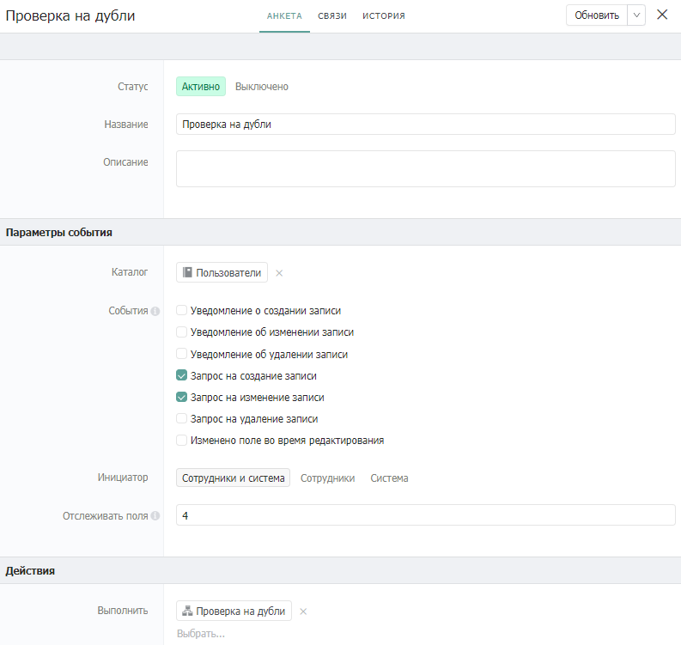Click into the Описание text field
This screenshot has height=645, width=681.
point(425,168)
